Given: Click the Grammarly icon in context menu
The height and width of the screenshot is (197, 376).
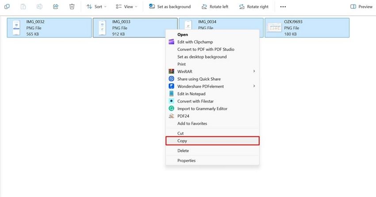Looking at the screenshot, I should [172, 108].
